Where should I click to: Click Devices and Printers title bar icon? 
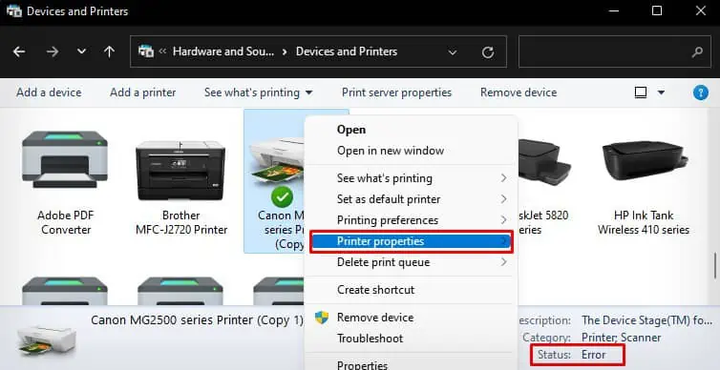pos(13,11)
